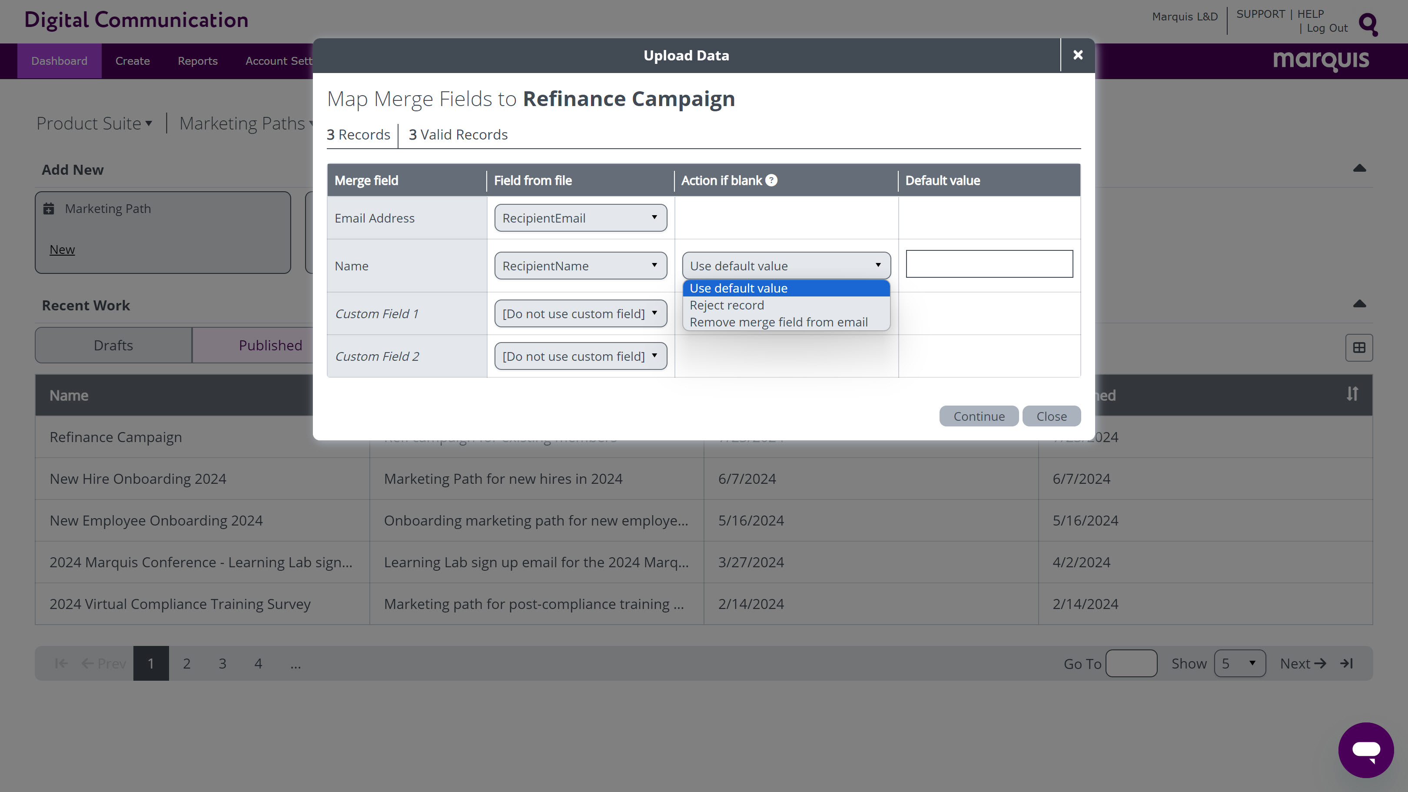Image resolution: width=1408 pixels, height=792 pixels.
Task: Click the Default value input for Name
Action: [x=990, y=264]
